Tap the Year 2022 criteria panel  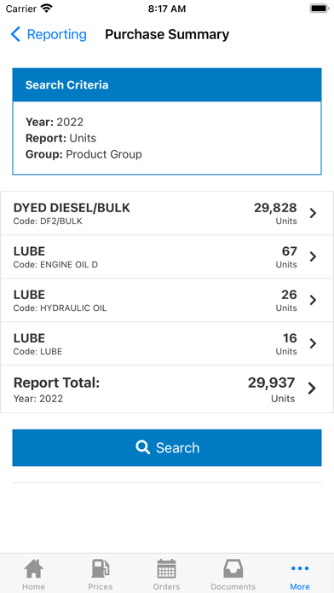(167, 138)
